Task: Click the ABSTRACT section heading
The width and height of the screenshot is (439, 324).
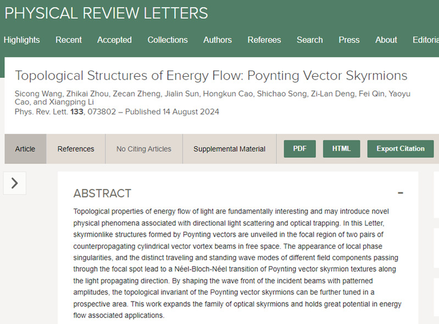Action: 102,193
